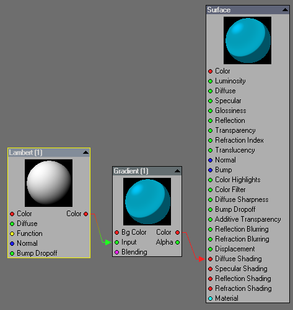The width and height of the screenshot is (293, 310).
Task: Click the Gradient node preview sphere
Action: (147, 201)
